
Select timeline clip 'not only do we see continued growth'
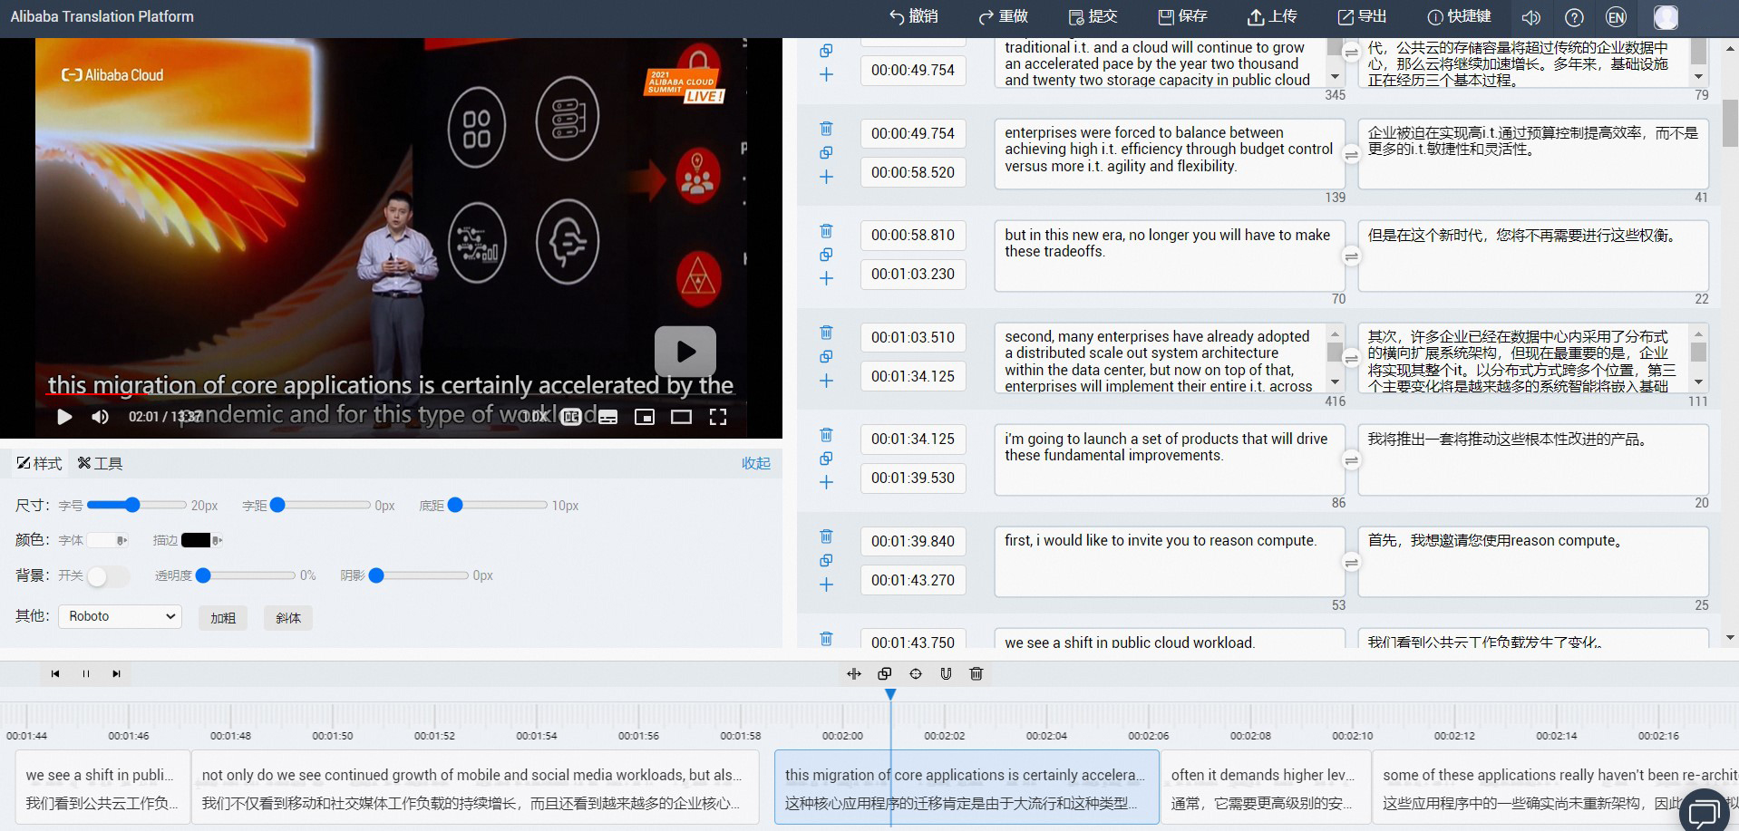tap(475, 787)
